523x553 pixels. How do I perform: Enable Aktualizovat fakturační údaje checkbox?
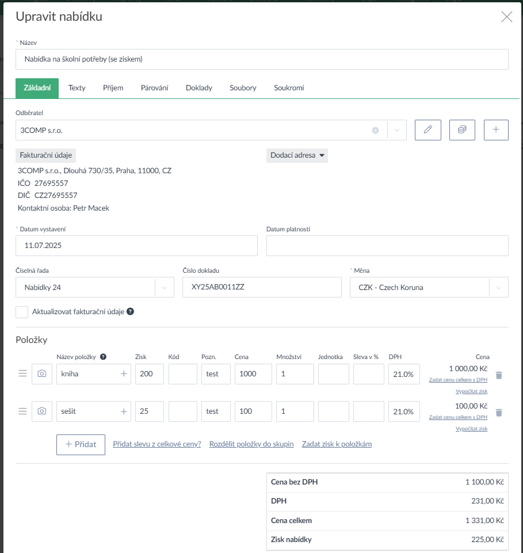[22, 312]
